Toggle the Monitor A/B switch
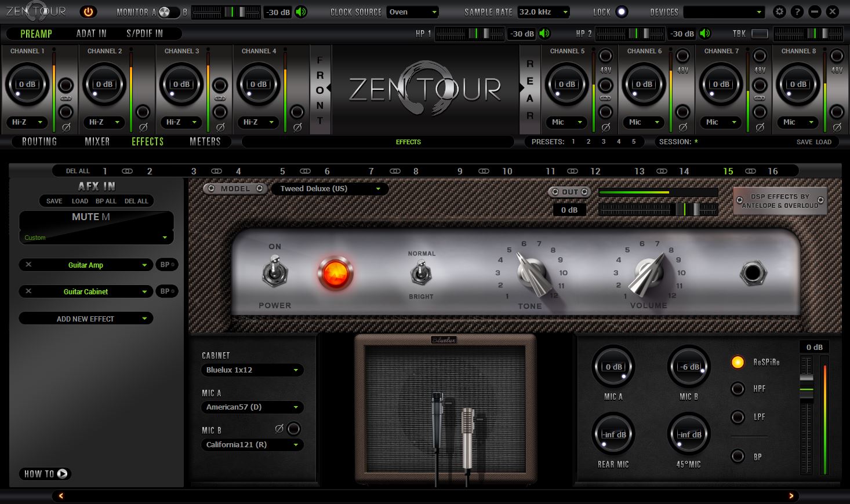 pyautogui.click(x=168, y=12)
